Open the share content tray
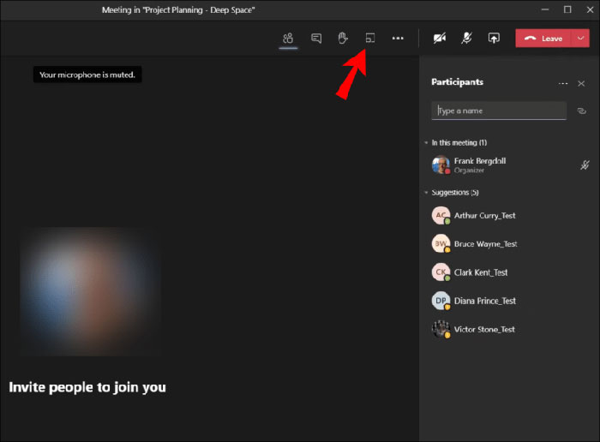The image size is (600, 442). 494,39
